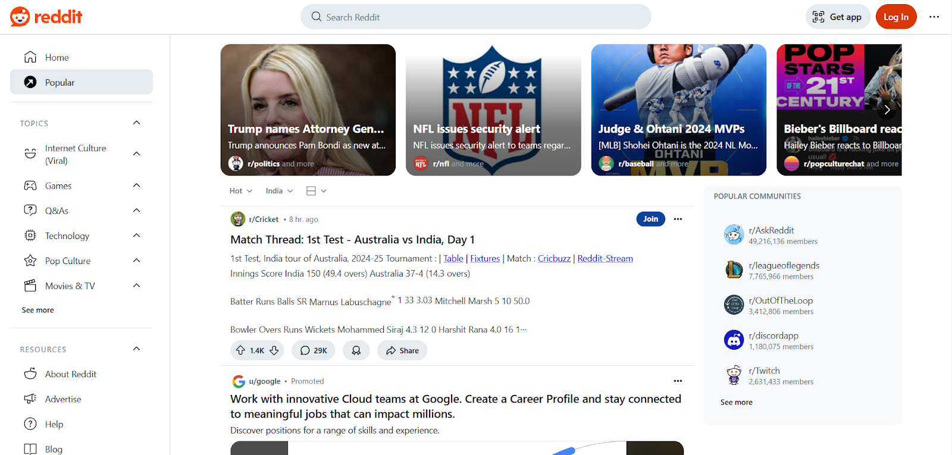
Task: Open Advertise in the sidebar
Action: 82,398
